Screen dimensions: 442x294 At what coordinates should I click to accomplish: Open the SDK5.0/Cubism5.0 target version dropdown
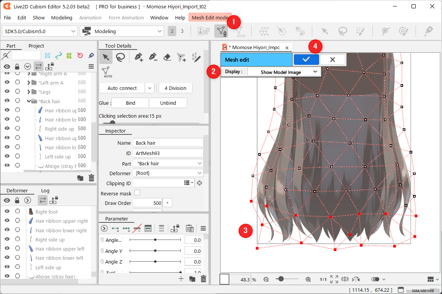(40, 31)
